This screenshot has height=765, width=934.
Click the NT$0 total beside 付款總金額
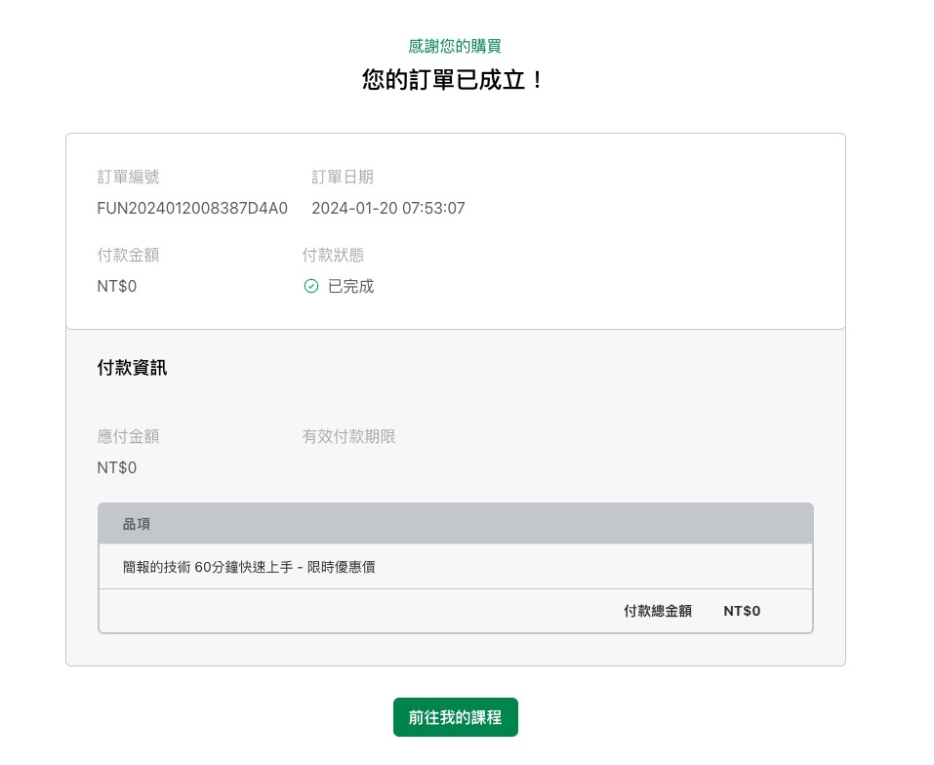742,611
